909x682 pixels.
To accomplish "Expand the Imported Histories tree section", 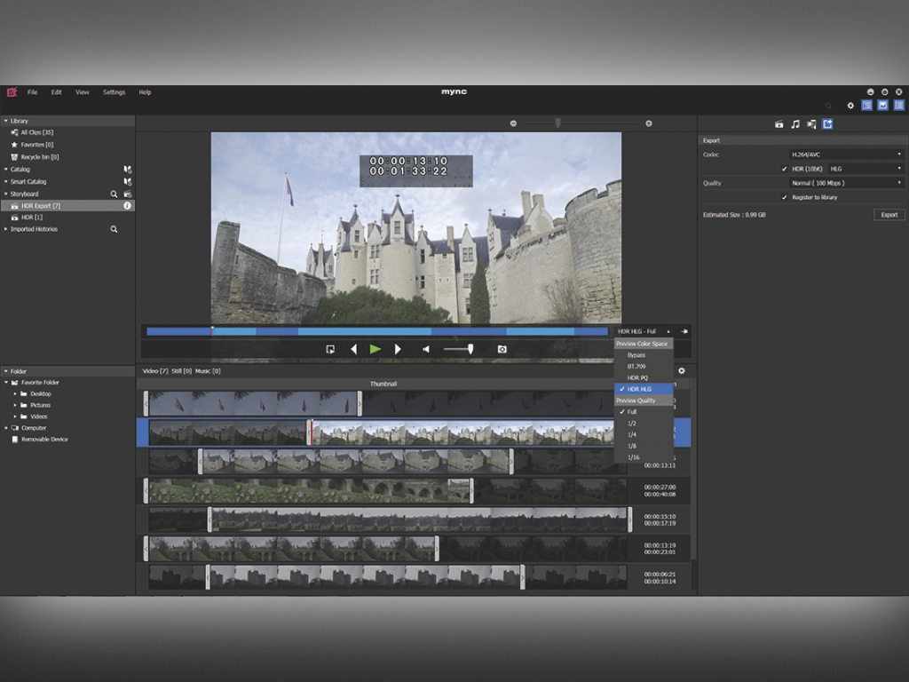I will pos(5,229).
